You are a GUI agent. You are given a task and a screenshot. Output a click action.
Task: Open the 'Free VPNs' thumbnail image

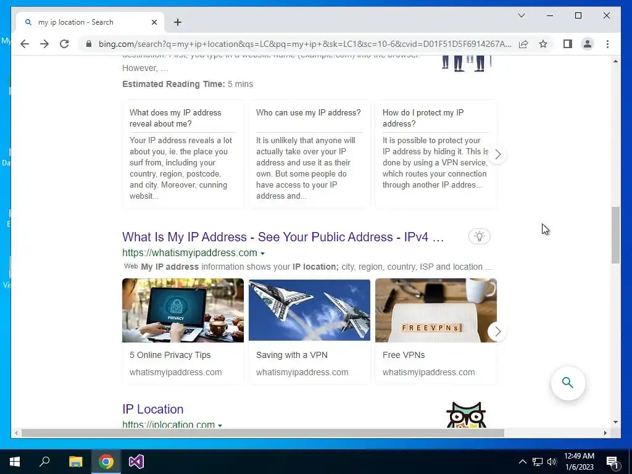(x=436, y=310)
